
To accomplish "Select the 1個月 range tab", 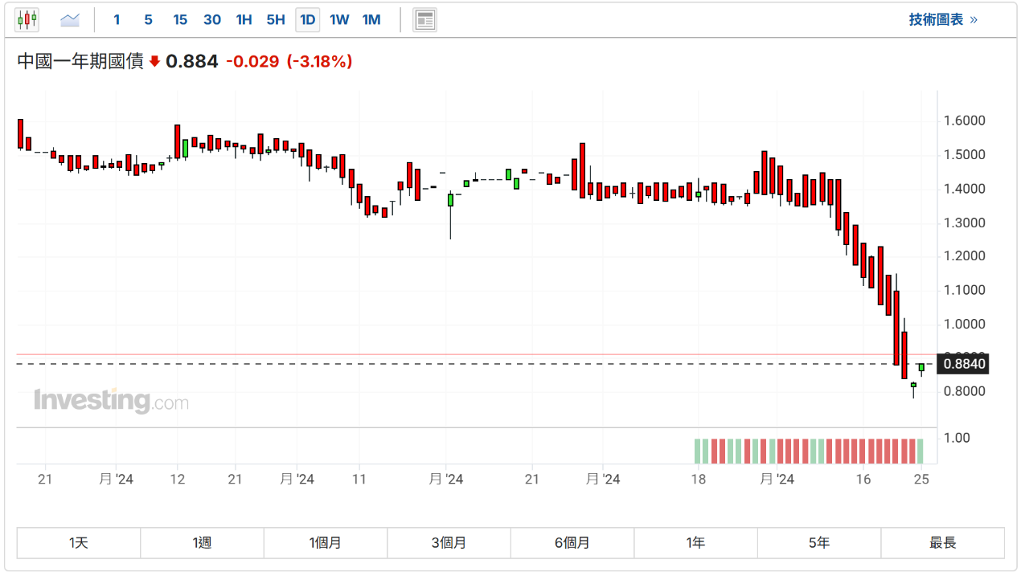I will [x=326, y=543].
